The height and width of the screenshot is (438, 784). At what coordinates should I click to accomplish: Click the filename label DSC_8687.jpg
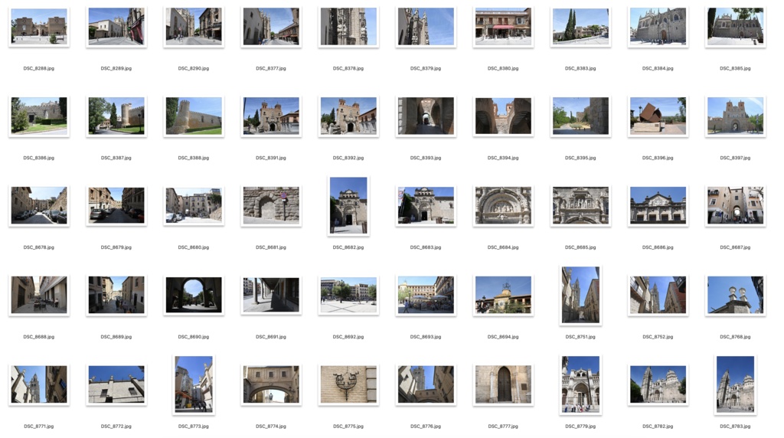point(735,247)
